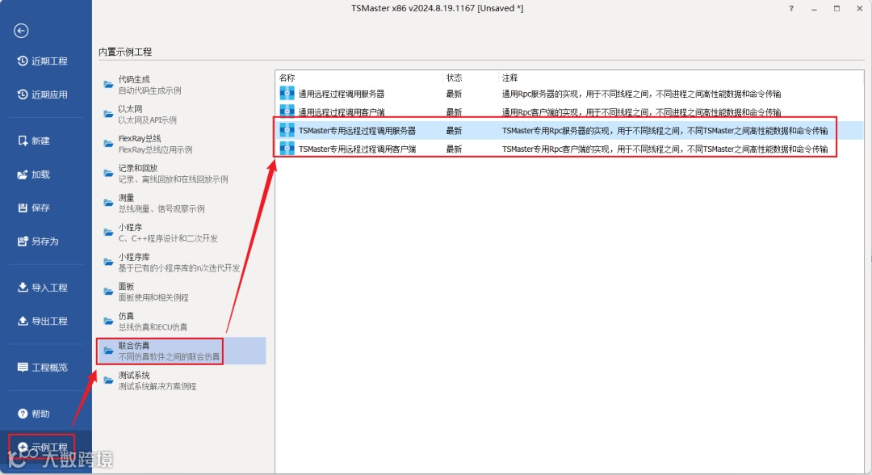The width and height of the screenshot is (872, 475).
Task: Click the 加载 open folder icon
Action: click(x=23, y=174)
